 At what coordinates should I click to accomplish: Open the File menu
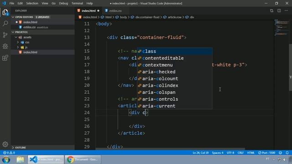pos(12,3)
